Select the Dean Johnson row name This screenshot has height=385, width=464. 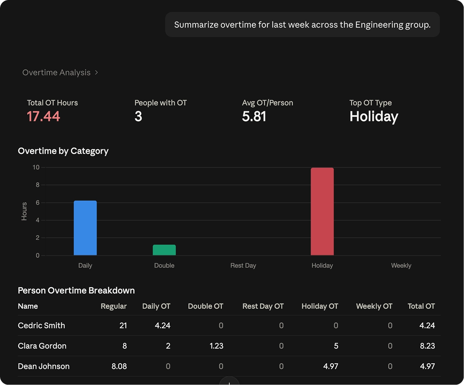coord(44,367)
